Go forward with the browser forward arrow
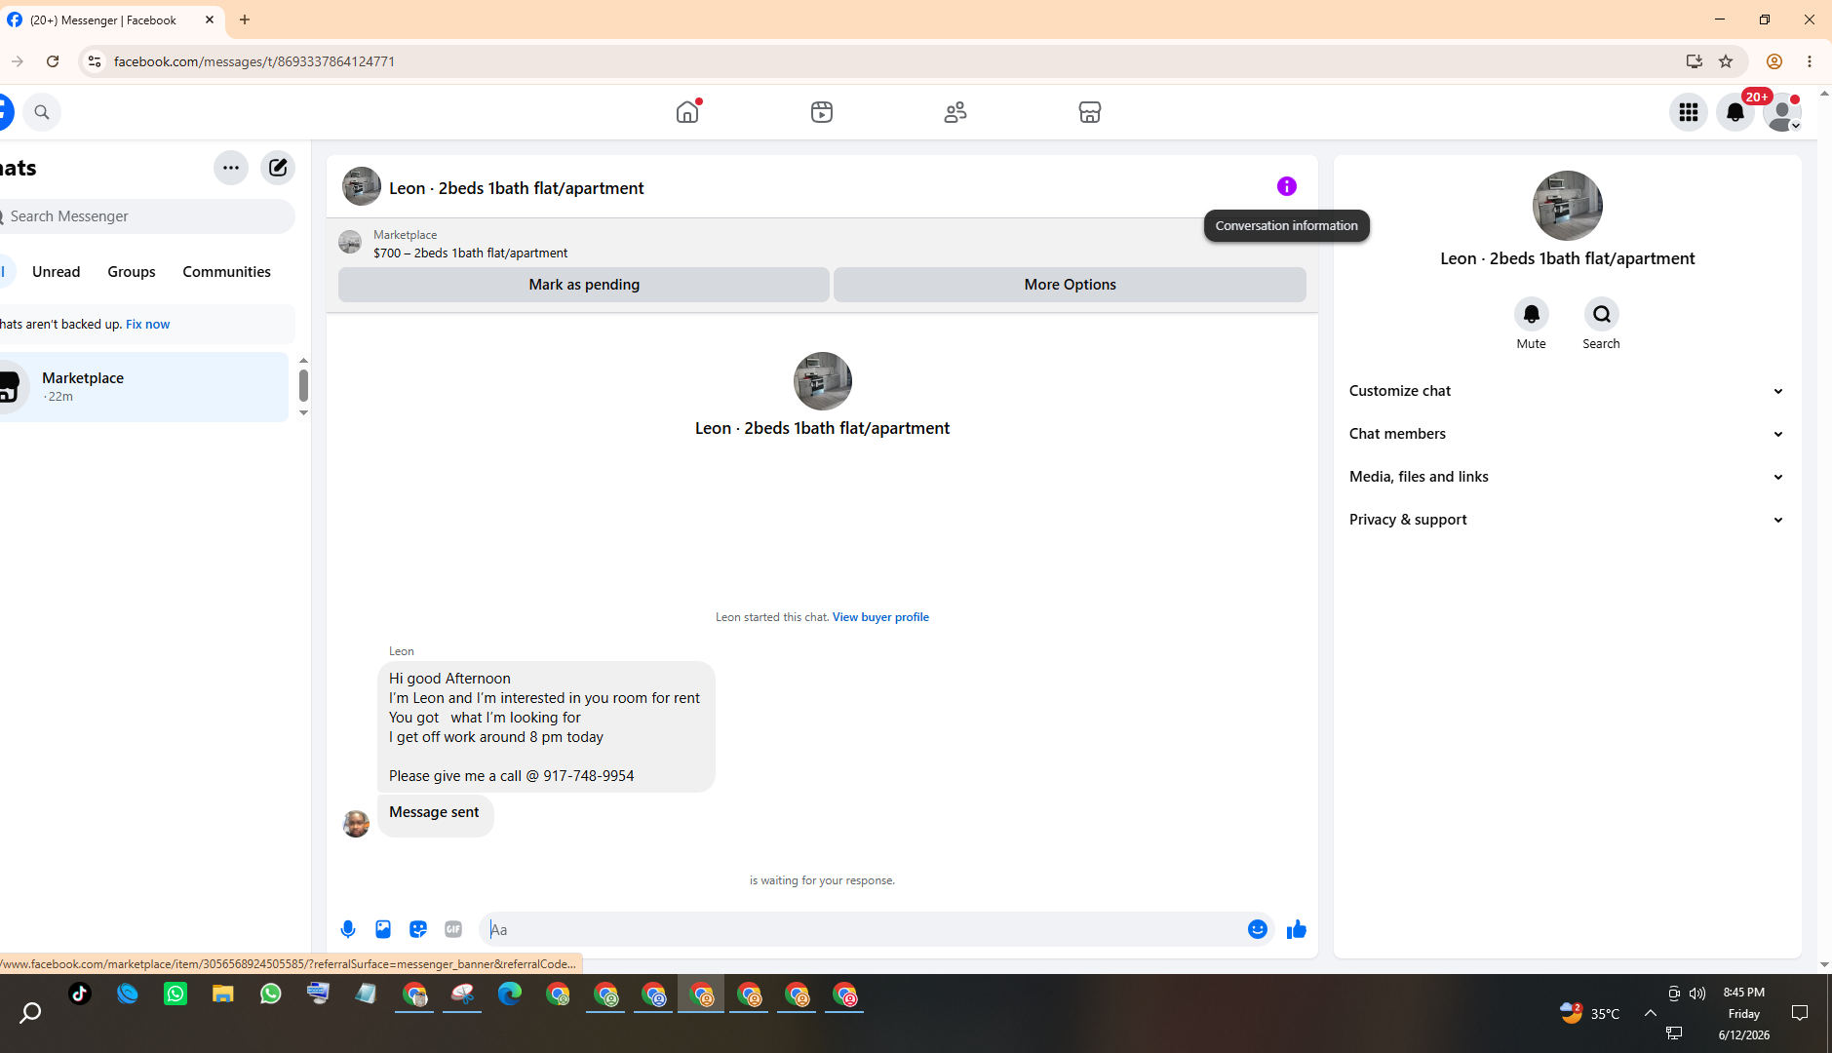This screenshot has height=1053, width=1832. [x=18, y=61]
